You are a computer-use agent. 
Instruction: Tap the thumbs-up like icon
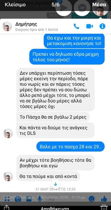[x=104, y=199]
